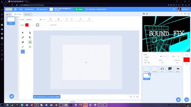Delete the selected sprite via trash badge

click(x=150, y=74)
